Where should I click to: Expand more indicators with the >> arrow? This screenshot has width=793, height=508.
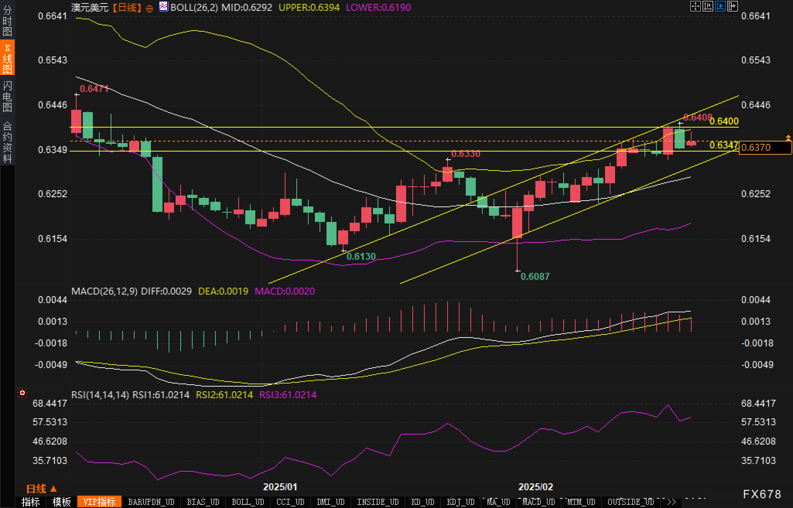point(672,502)
